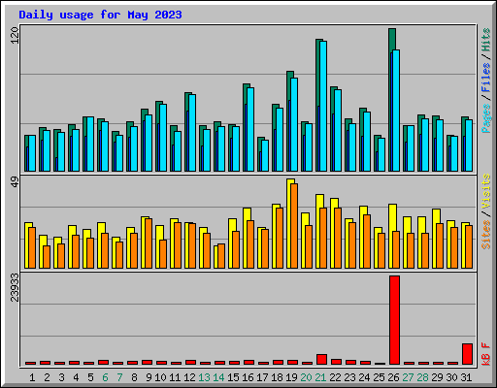Click the "Files" legend label
The width and height of the screenshot is (497, 388).
(485, 78)
